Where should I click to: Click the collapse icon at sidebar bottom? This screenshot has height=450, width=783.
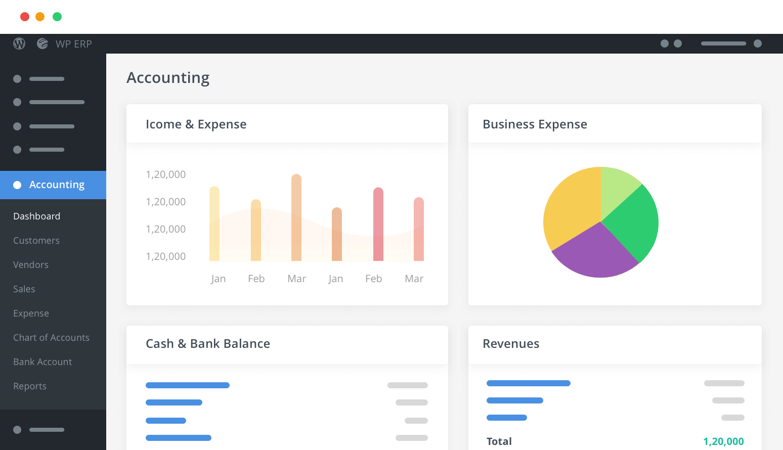tap(17, 430)
